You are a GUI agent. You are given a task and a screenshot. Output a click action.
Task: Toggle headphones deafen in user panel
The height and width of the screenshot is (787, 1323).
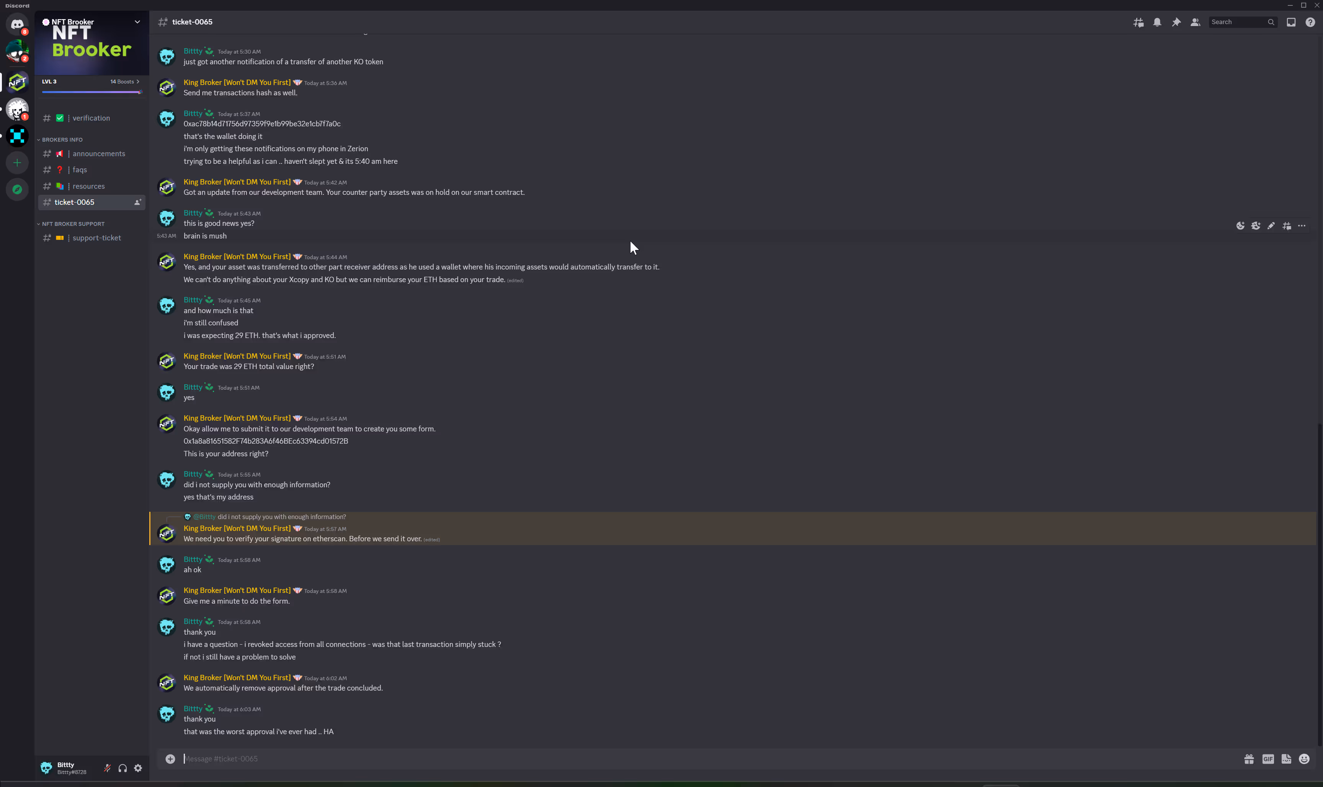tap(122, 768)
